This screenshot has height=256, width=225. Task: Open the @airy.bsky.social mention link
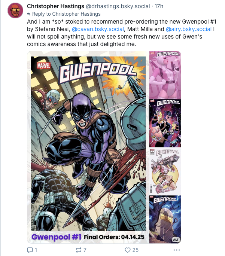tap(189, 29)
